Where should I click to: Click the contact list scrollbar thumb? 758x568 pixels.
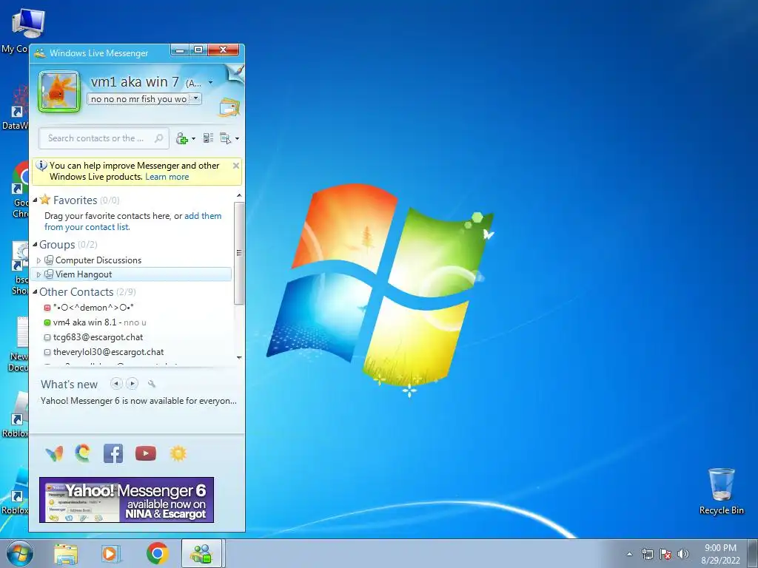coord(239,253)
